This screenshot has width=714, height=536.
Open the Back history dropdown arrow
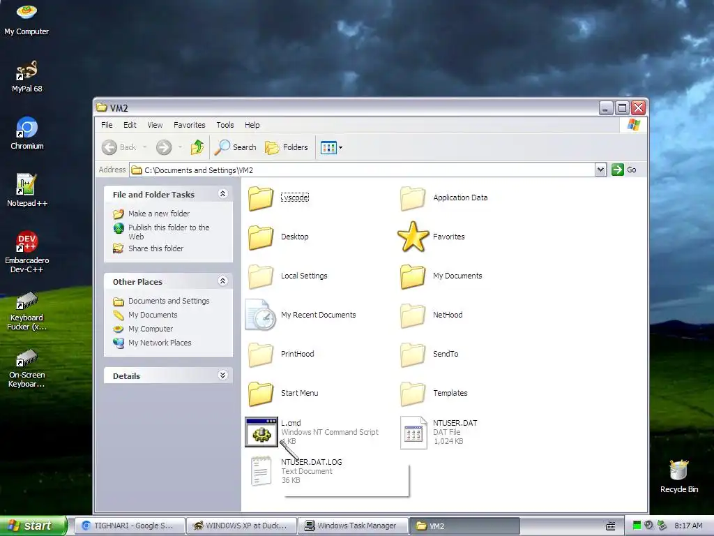[x=145, y=147]
